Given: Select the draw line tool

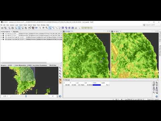Looking at the screenshot, I should coord(56,28).
